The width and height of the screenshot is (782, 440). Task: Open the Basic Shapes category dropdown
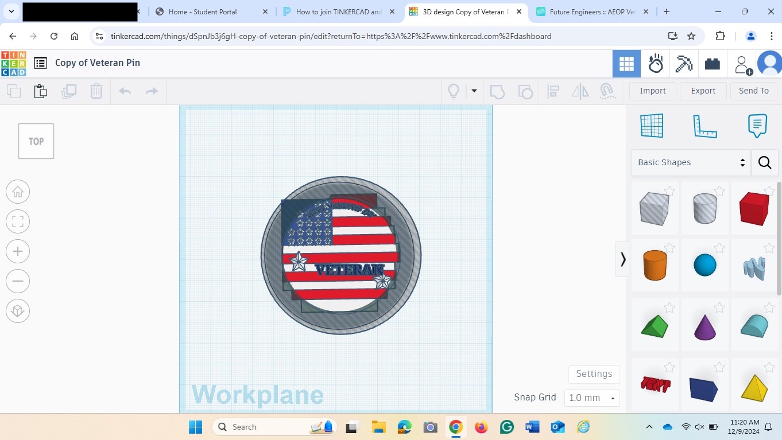click(691, 162)
